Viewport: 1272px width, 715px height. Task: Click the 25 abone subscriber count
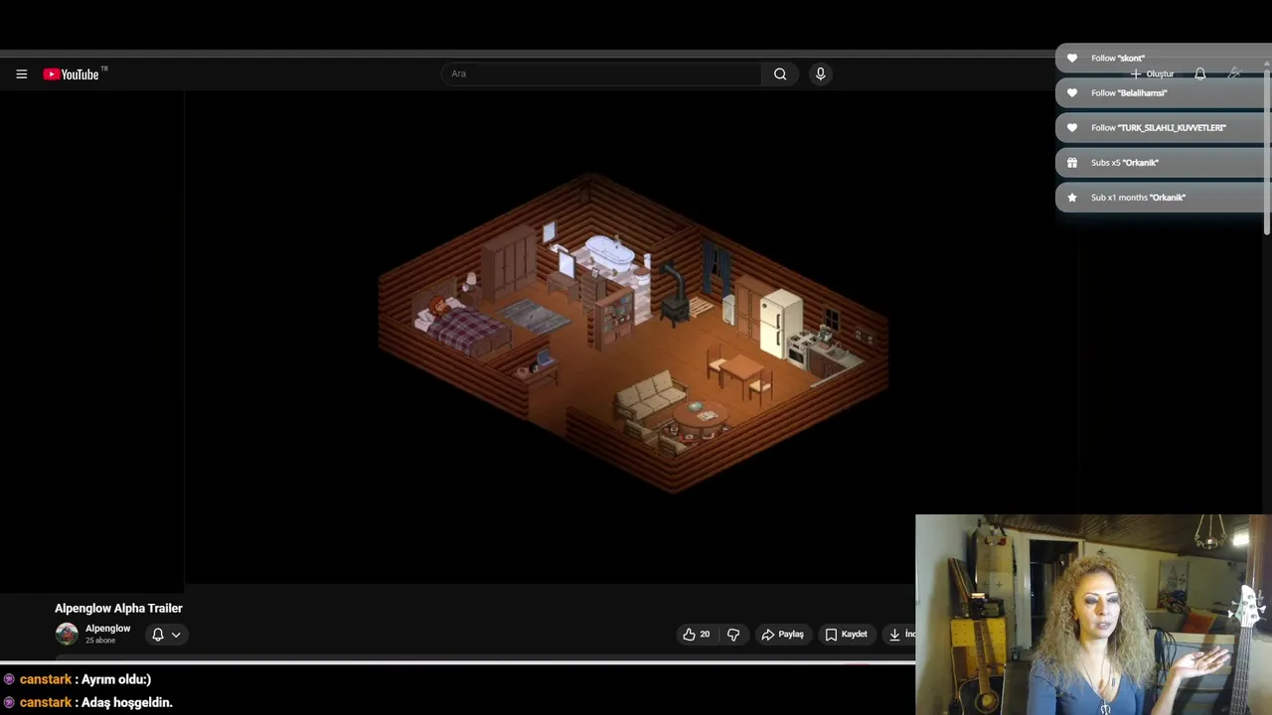(x=100, y=641)
